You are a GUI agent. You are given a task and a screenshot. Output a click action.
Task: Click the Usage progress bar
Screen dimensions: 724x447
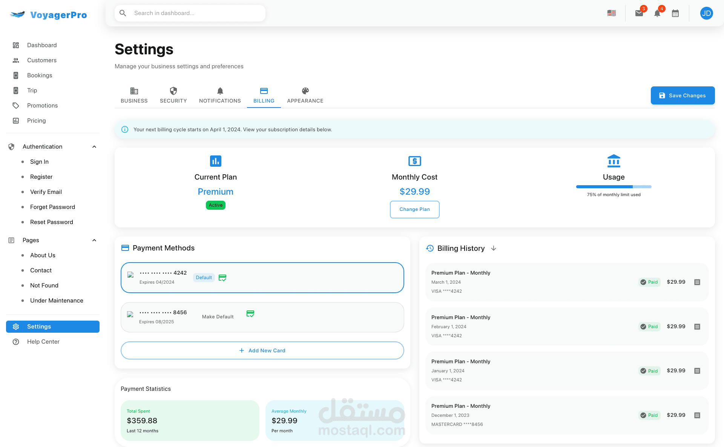(614, 187)
